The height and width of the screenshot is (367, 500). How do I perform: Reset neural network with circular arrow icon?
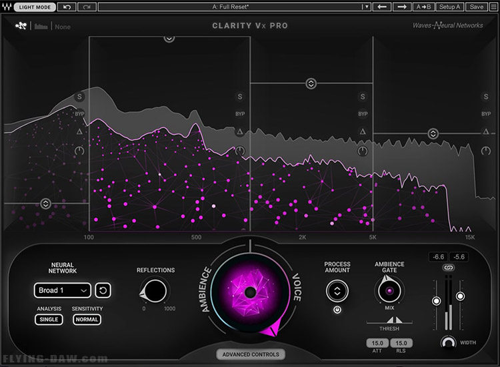coord(103,290)
